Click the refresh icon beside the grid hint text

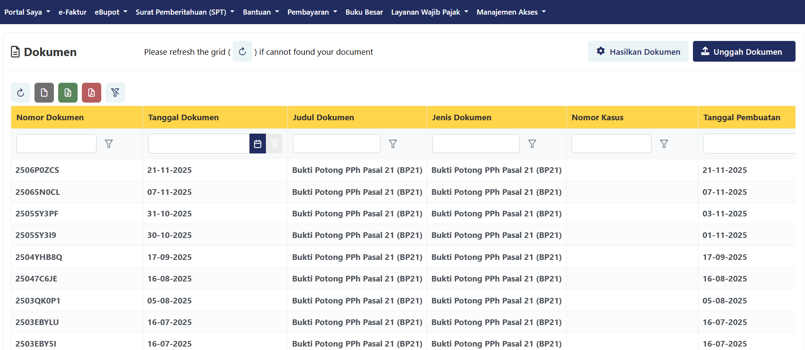point(242,52)
